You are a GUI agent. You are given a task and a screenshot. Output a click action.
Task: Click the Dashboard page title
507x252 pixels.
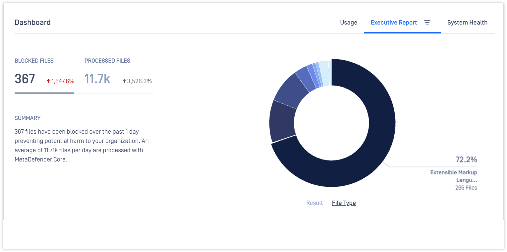point(32,23)
